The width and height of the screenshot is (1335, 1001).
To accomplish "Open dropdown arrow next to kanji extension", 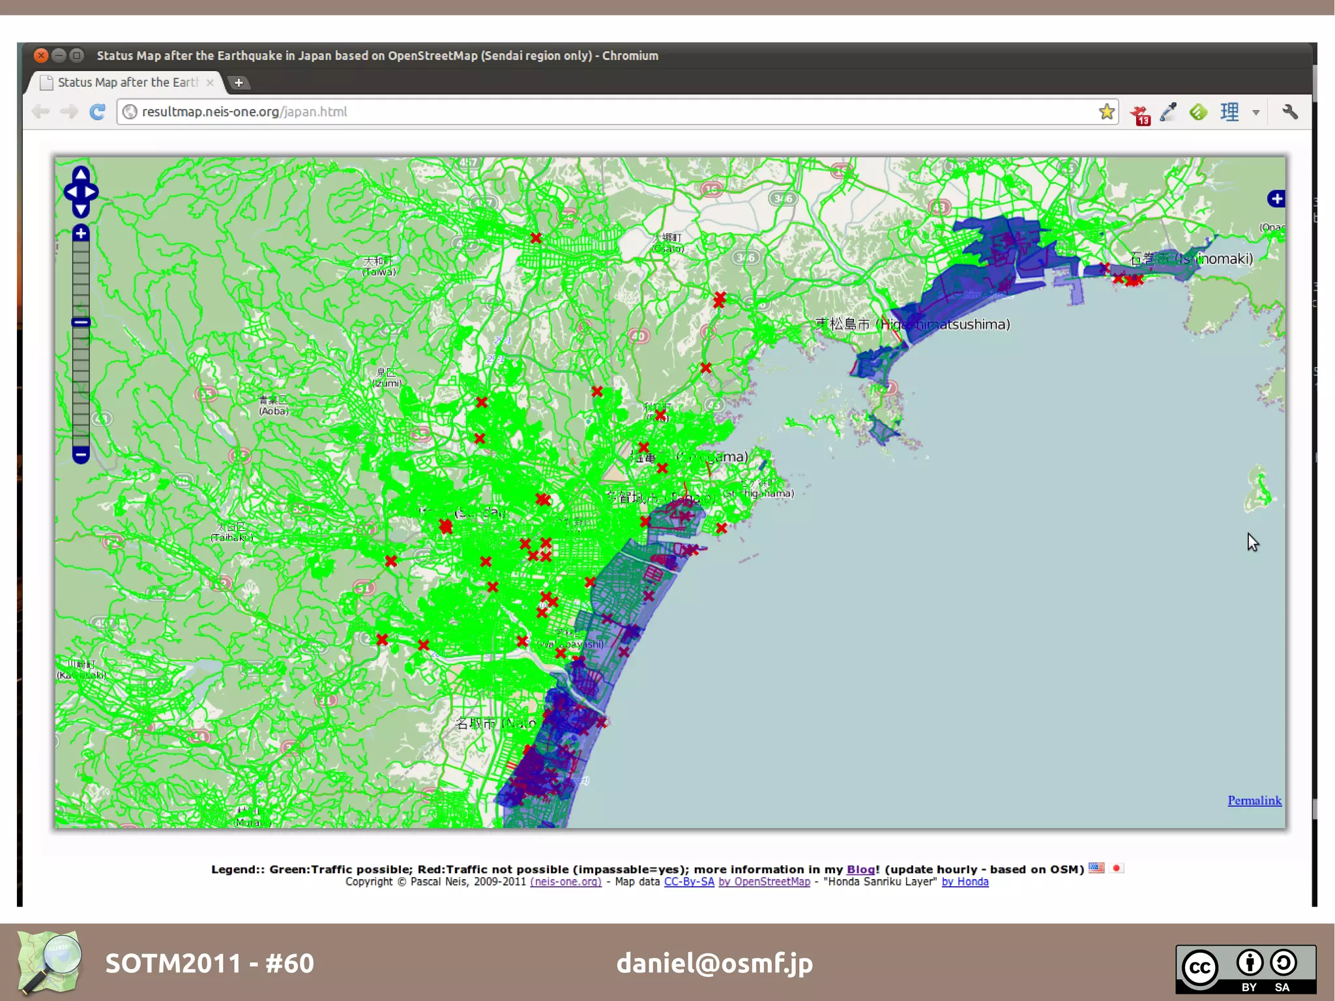I will click(x=1255, y=113).
